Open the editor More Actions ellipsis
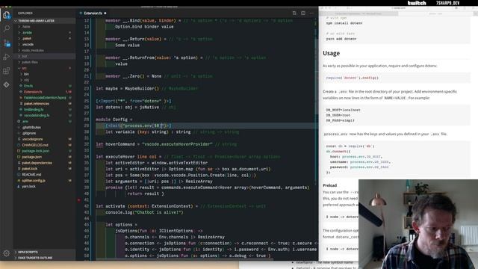 [x=311, y=13]
